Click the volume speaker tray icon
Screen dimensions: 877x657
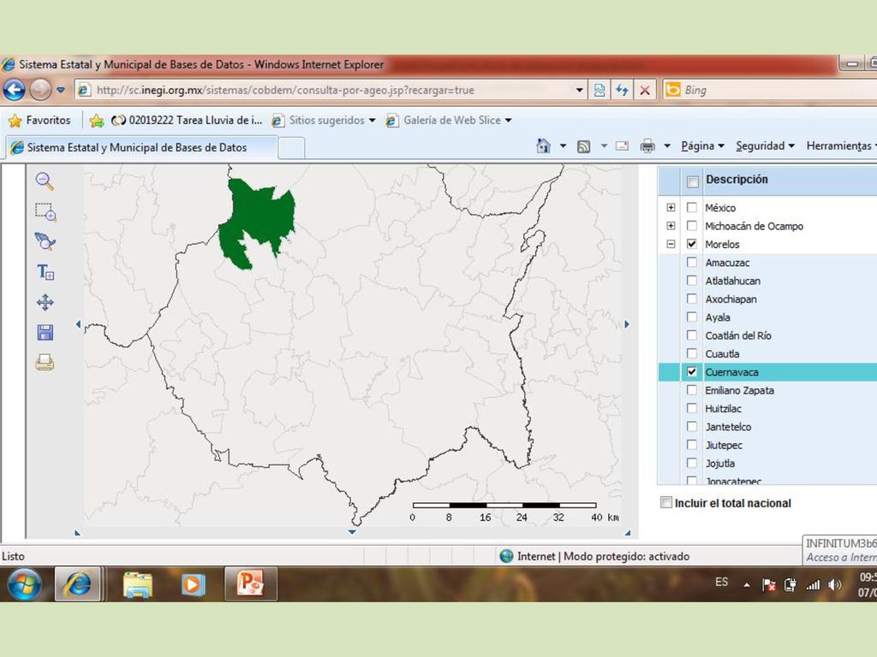point(834,585)
